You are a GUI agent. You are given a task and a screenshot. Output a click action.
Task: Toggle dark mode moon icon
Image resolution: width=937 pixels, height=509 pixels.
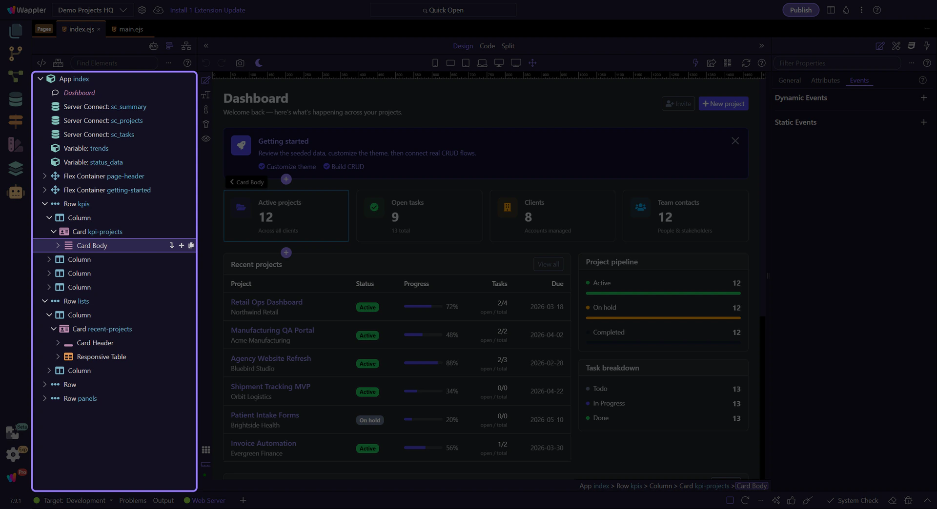(259, 63)
